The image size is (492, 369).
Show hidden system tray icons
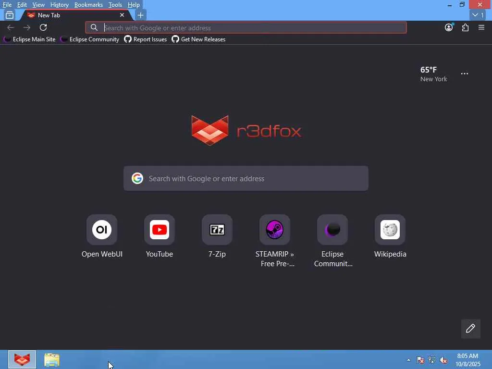pos(408,360)
